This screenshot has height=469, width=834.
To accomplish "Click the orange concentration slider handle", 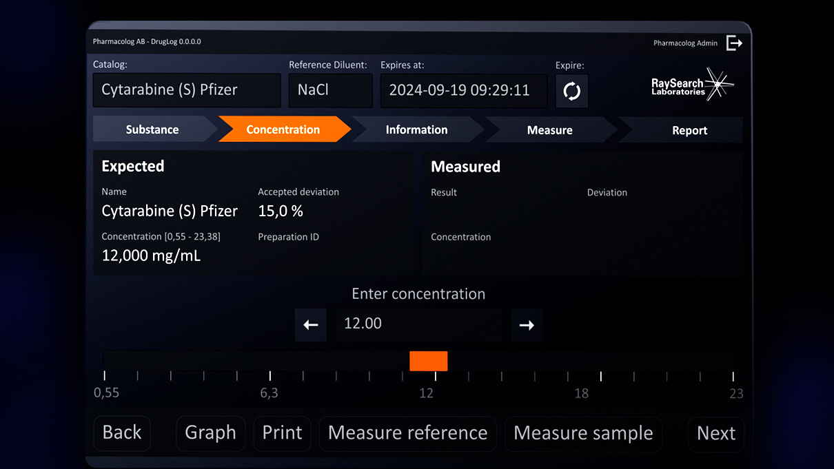I will [428, 361].
